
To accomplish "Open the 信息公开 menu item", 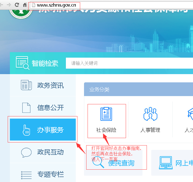I will [43, 107].
